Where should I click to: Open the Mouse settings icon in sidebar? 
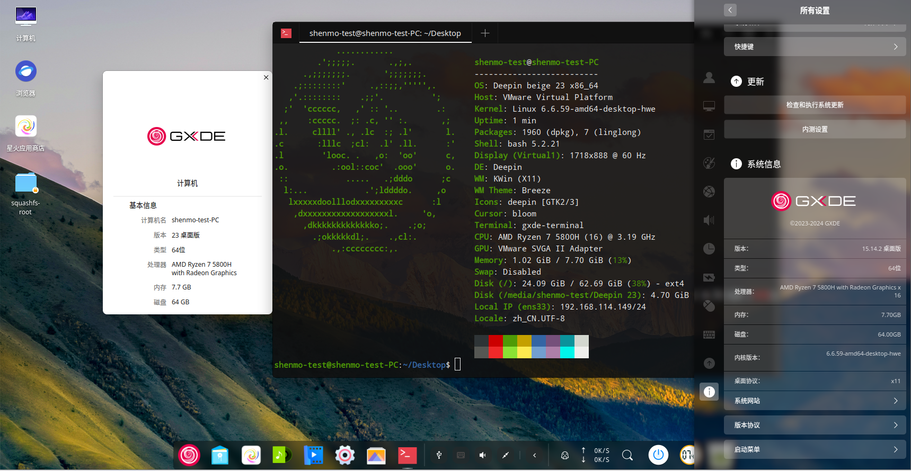[709, 306]
